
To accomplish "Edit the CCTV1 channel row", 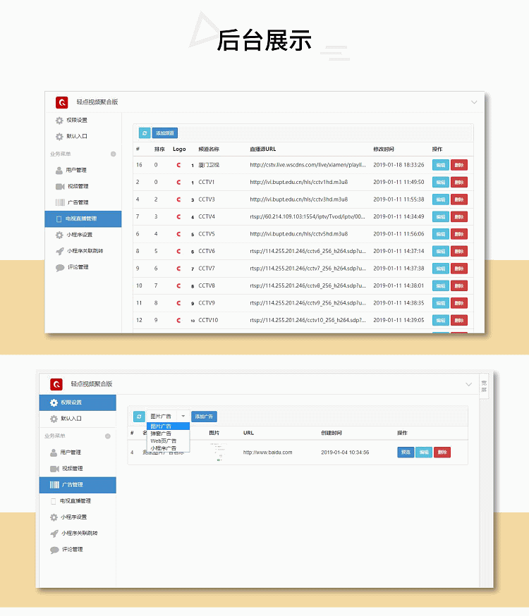I will pyautogui.click(x=441, y=183).
